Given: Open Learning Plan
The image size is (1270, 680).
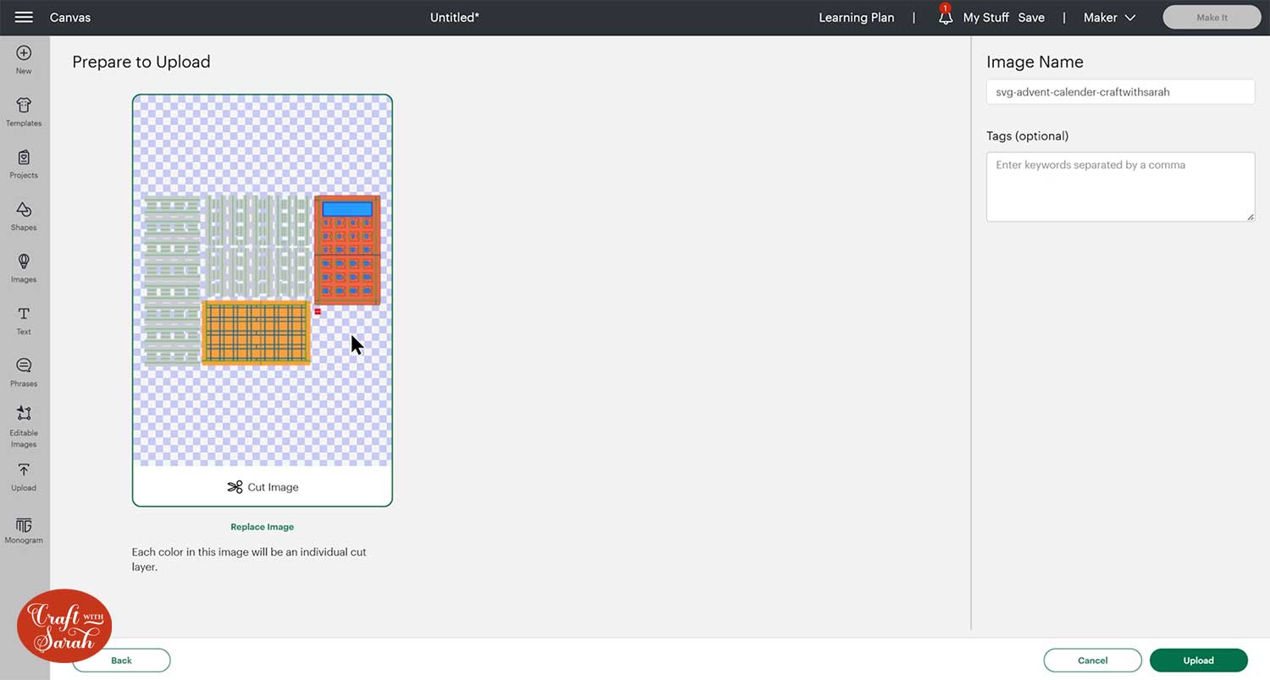Looking at the screenshot, I should (x=856, y=18).
